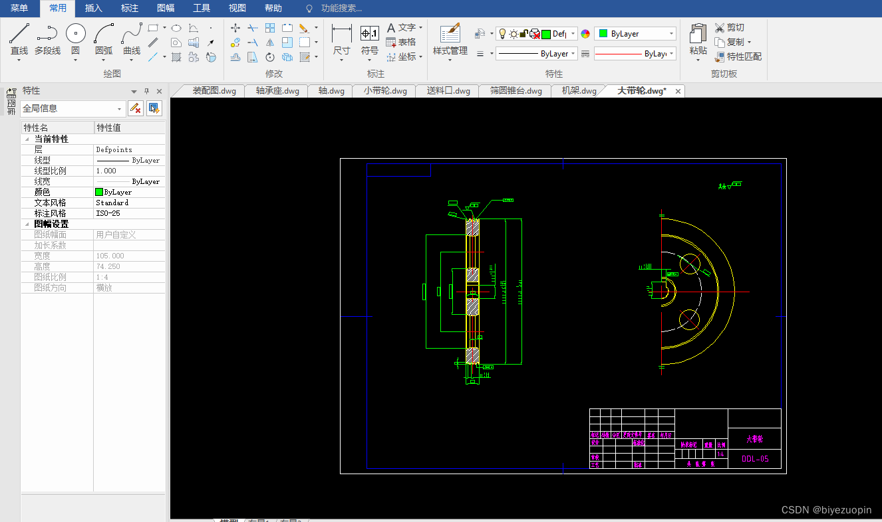Pin the 特性 panel with auto-hide toggle

tap(147, 91)
